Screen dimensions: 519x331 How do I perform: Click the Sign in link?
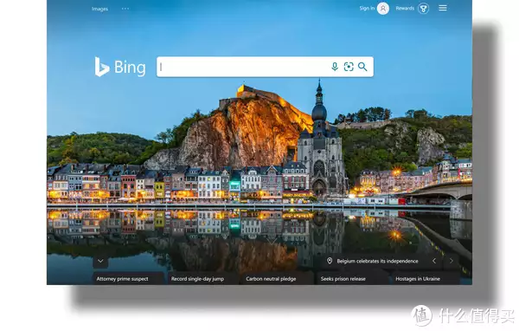pyautogui.click(x=367, y=9)
